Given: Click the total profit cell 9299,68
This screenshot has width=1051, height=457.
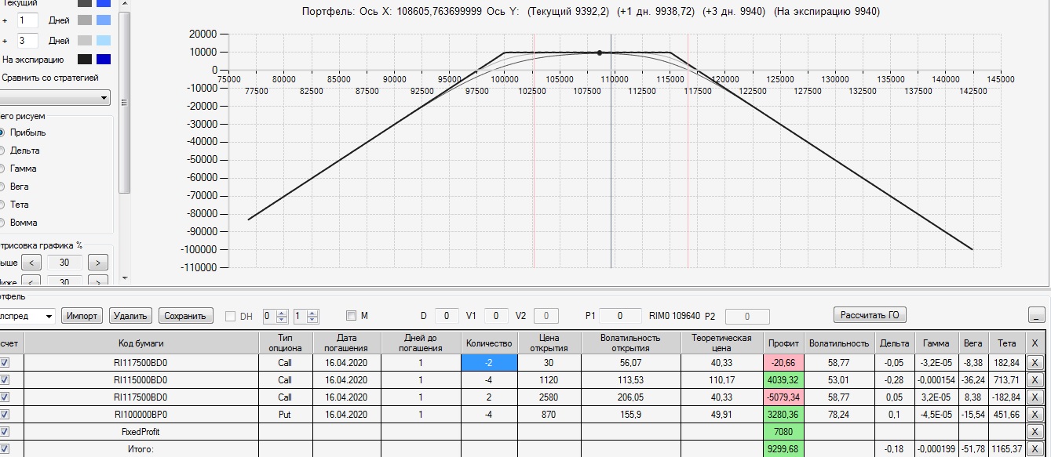Looking at the screenshot, I should pos(784,449).
